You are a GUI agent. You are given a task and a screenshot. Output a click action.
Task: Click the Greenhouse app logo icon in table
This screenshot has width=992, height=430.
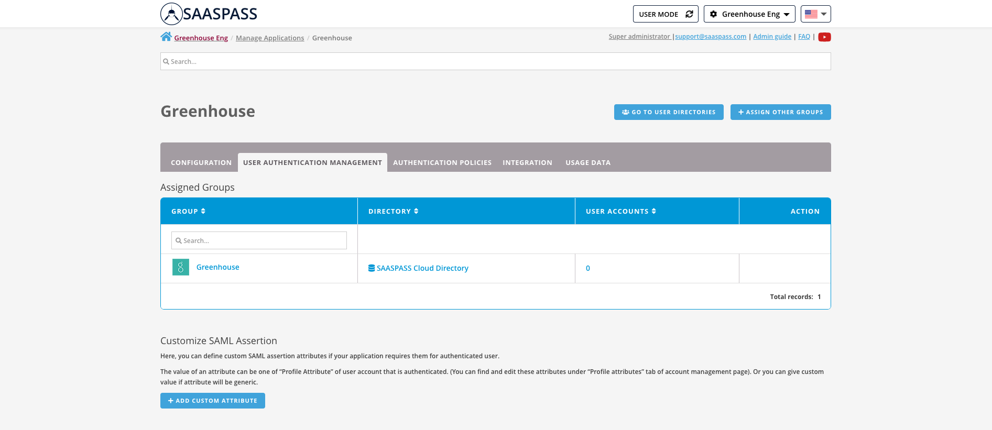point(181,267)
